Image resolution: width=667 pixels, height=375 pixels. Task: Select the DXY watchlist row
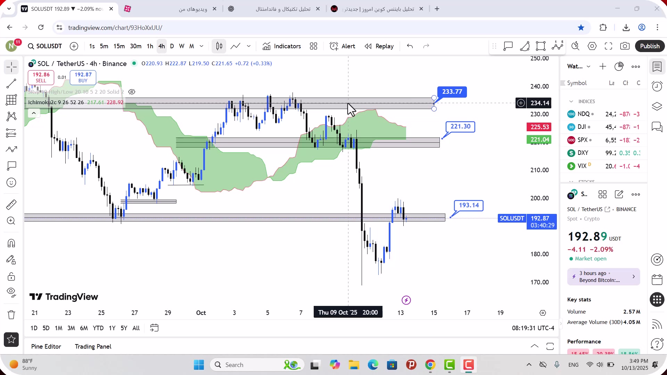pos(604,153)
